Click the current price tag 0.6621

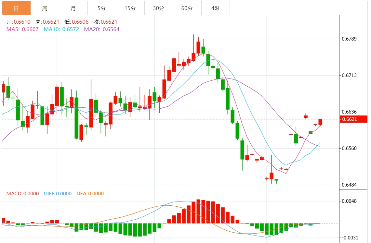click(x=353, y=119)
